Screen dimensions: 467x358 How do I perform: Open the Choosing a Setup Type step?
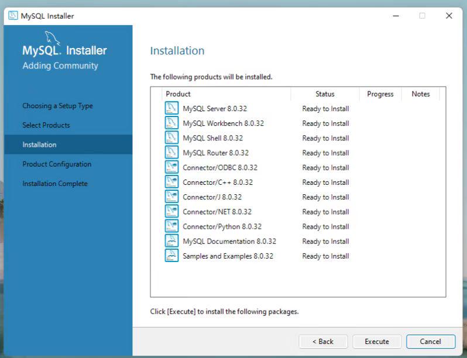(x=58, y=106)
